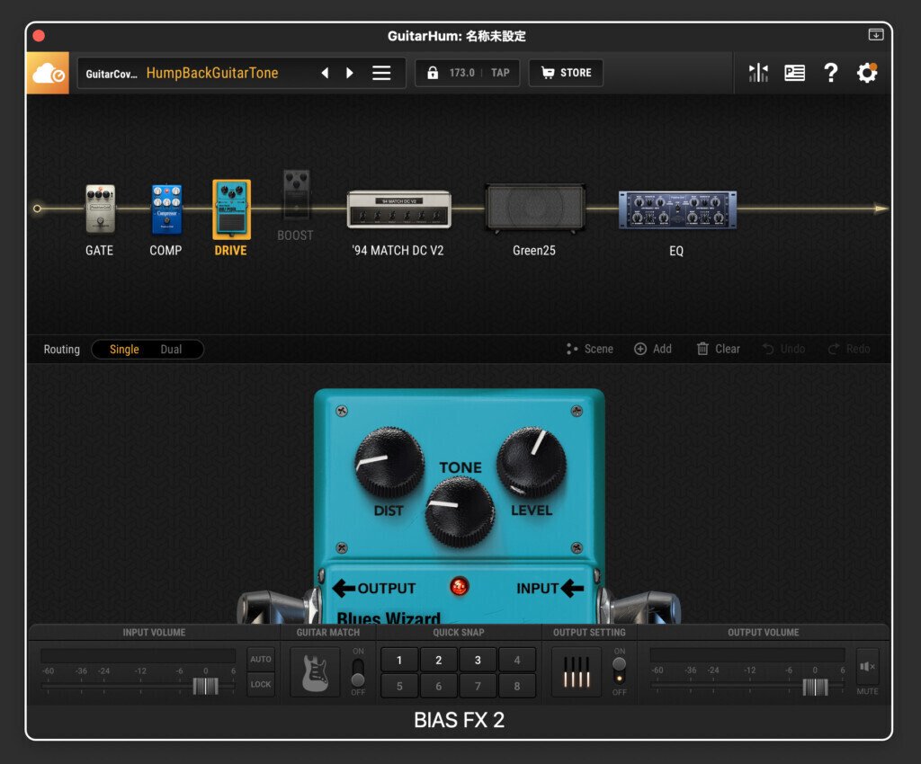Select the previous preset arrow
Viewport: 921px width, 764px height.
point(325,73)
